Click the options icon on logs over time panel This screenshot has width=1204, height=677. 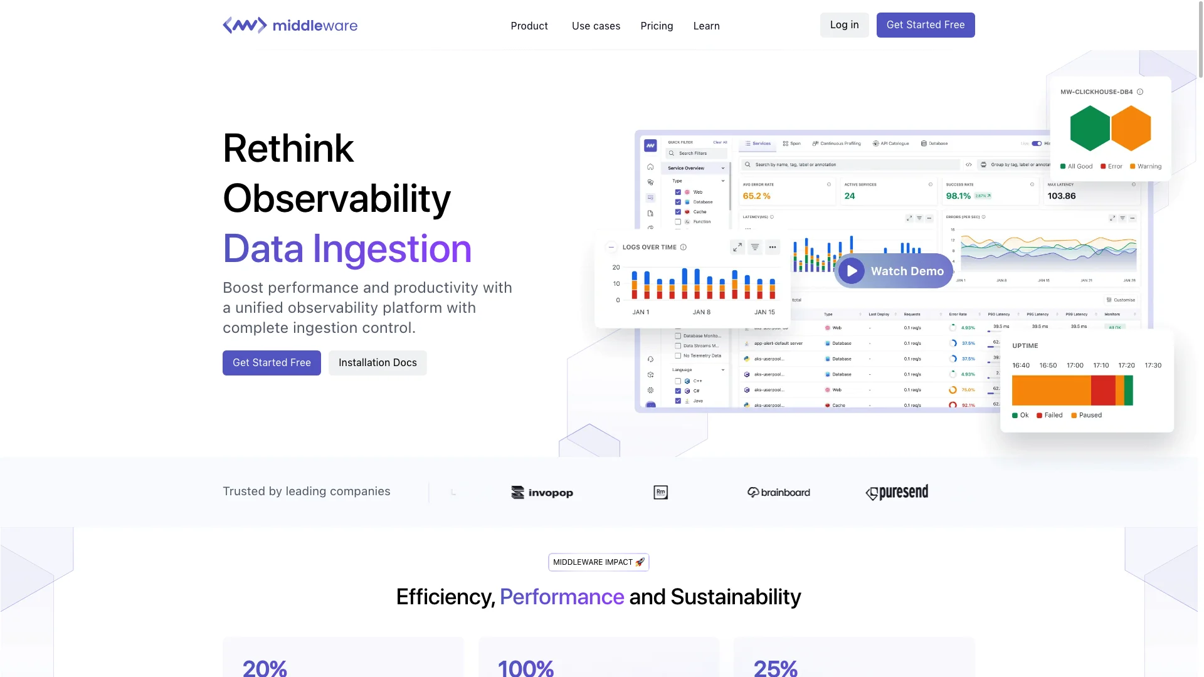pyautogui.click(x=773, y=246)
